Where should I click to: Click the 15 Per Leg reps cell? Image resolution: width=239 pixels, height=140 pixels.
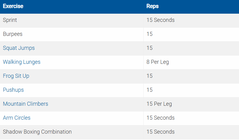pyautogui.click(x=159, y=104)
